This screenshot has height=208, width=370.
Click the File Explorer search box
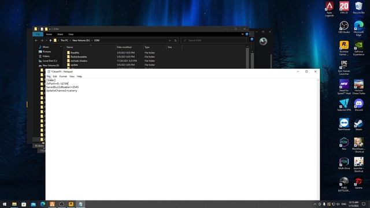213,40
